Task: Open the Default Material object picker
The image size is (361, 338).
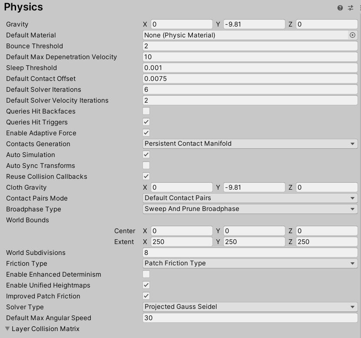Action: pos(353,35)
